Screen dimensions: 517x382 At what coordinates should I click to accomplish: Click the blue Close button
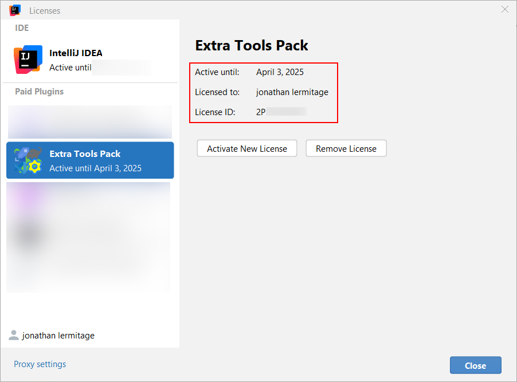point(476,365)
